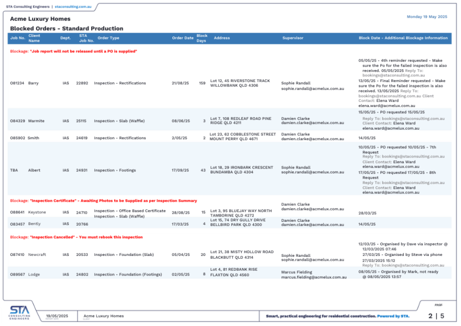461x326 pixels.
Task: Click the STA logo in the footer
Action: 18,313
